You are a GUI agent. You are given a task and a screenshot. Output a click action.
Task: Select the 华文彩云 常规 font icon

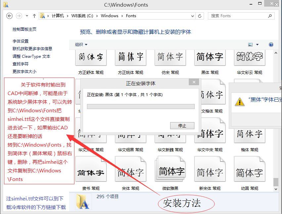point(249,58)
